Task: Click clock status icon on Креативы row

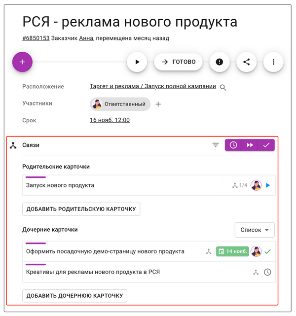Action: click(x=267, y=272)
